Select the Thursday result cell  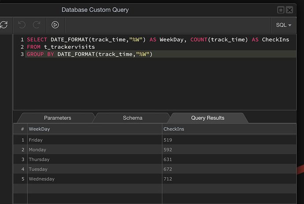tap(95, 159)
